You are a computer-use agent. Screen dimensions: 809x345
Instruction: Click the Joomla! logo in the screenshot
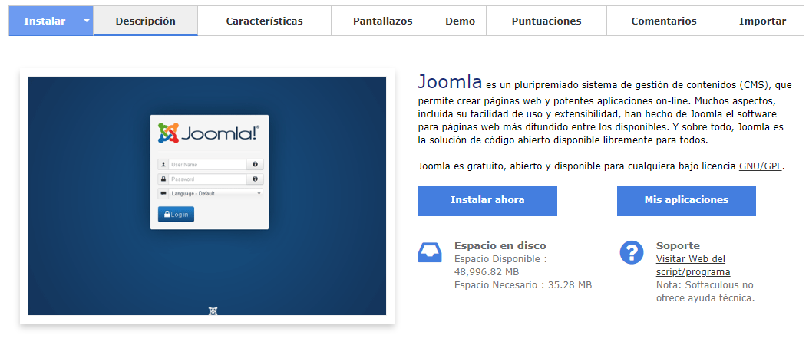tap(209, 133)
